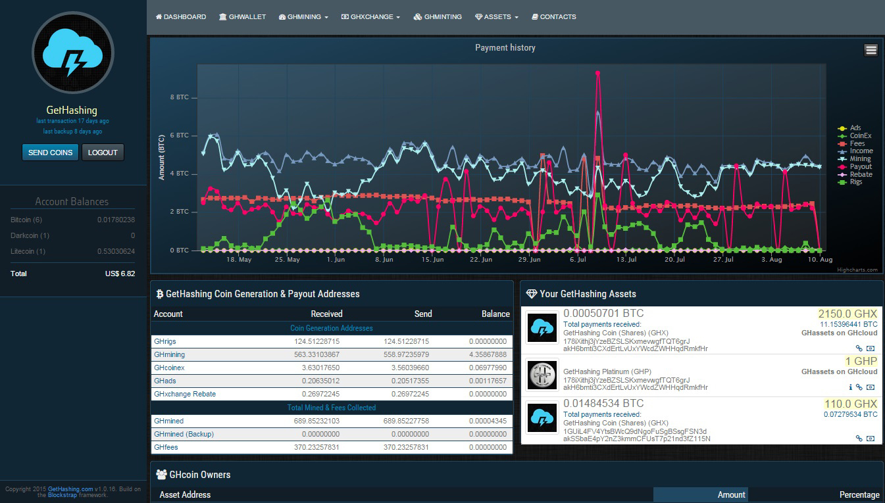
Task: Toggle Income series in chart legend
Action: tap(855, 151)
